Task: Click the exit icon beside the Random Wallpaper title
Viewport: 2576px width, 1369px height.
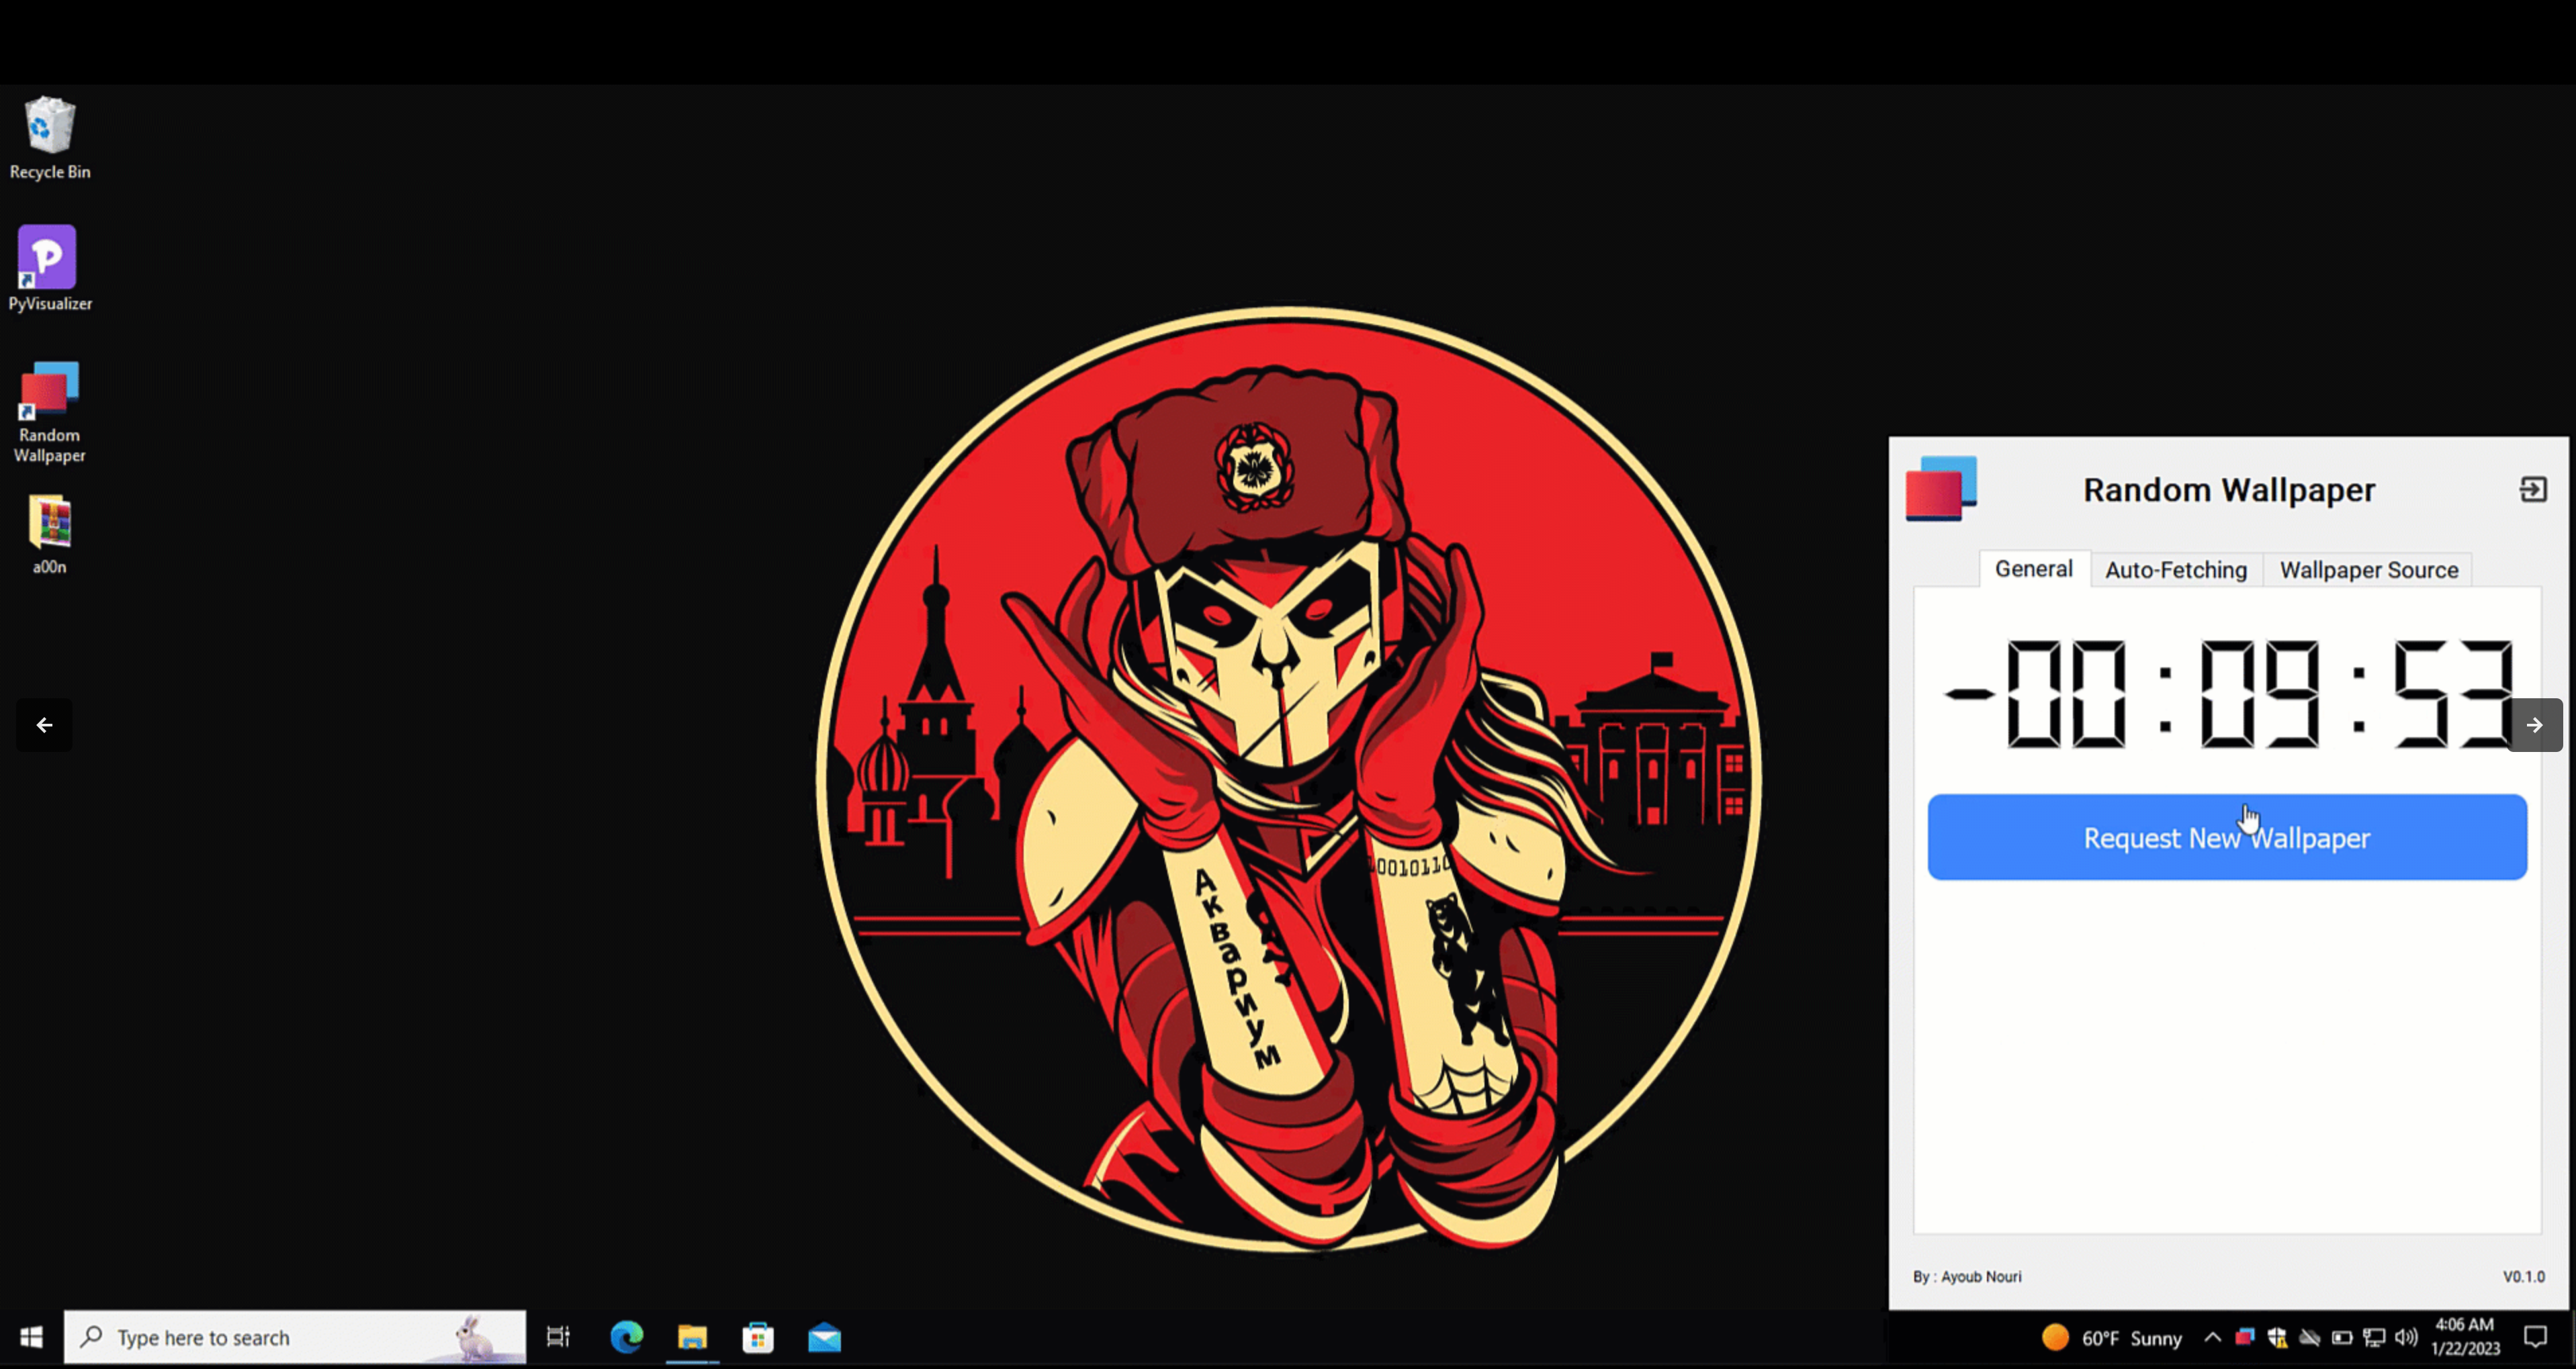Action: 2533,489
